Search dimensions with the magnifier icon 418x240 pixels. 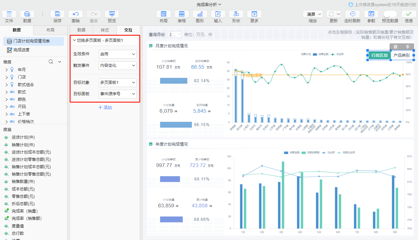coord(51,62)
